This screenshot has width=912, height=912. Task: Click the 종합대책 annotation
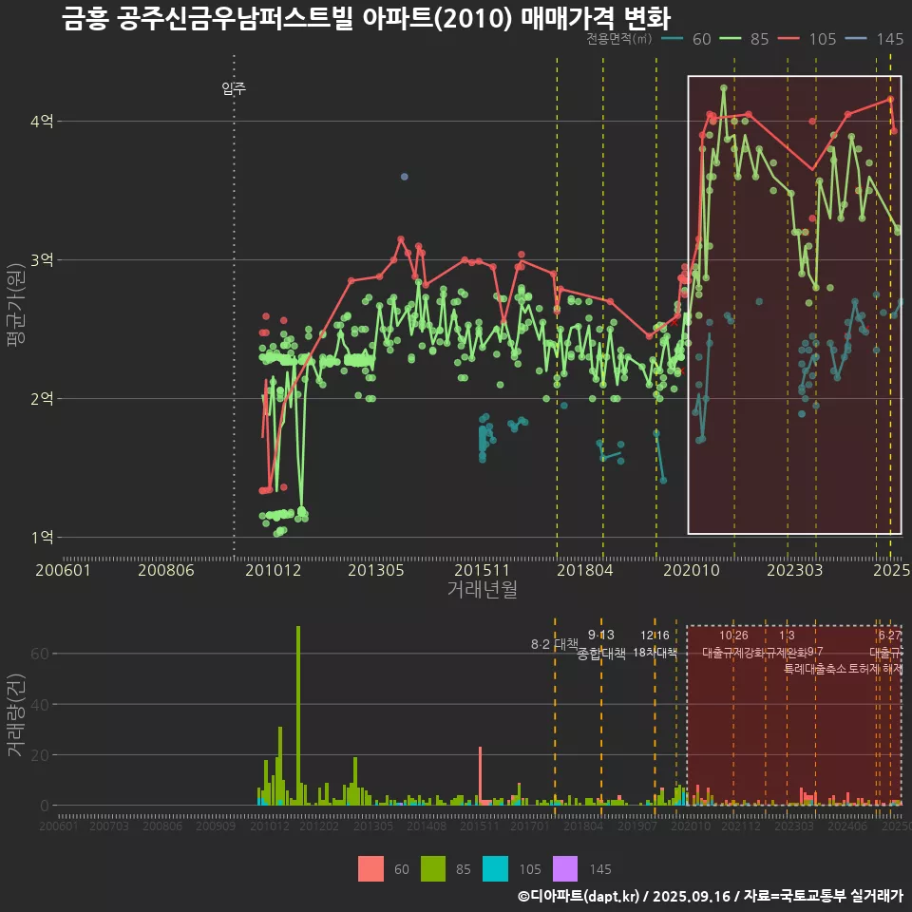[x=600, y=654]
